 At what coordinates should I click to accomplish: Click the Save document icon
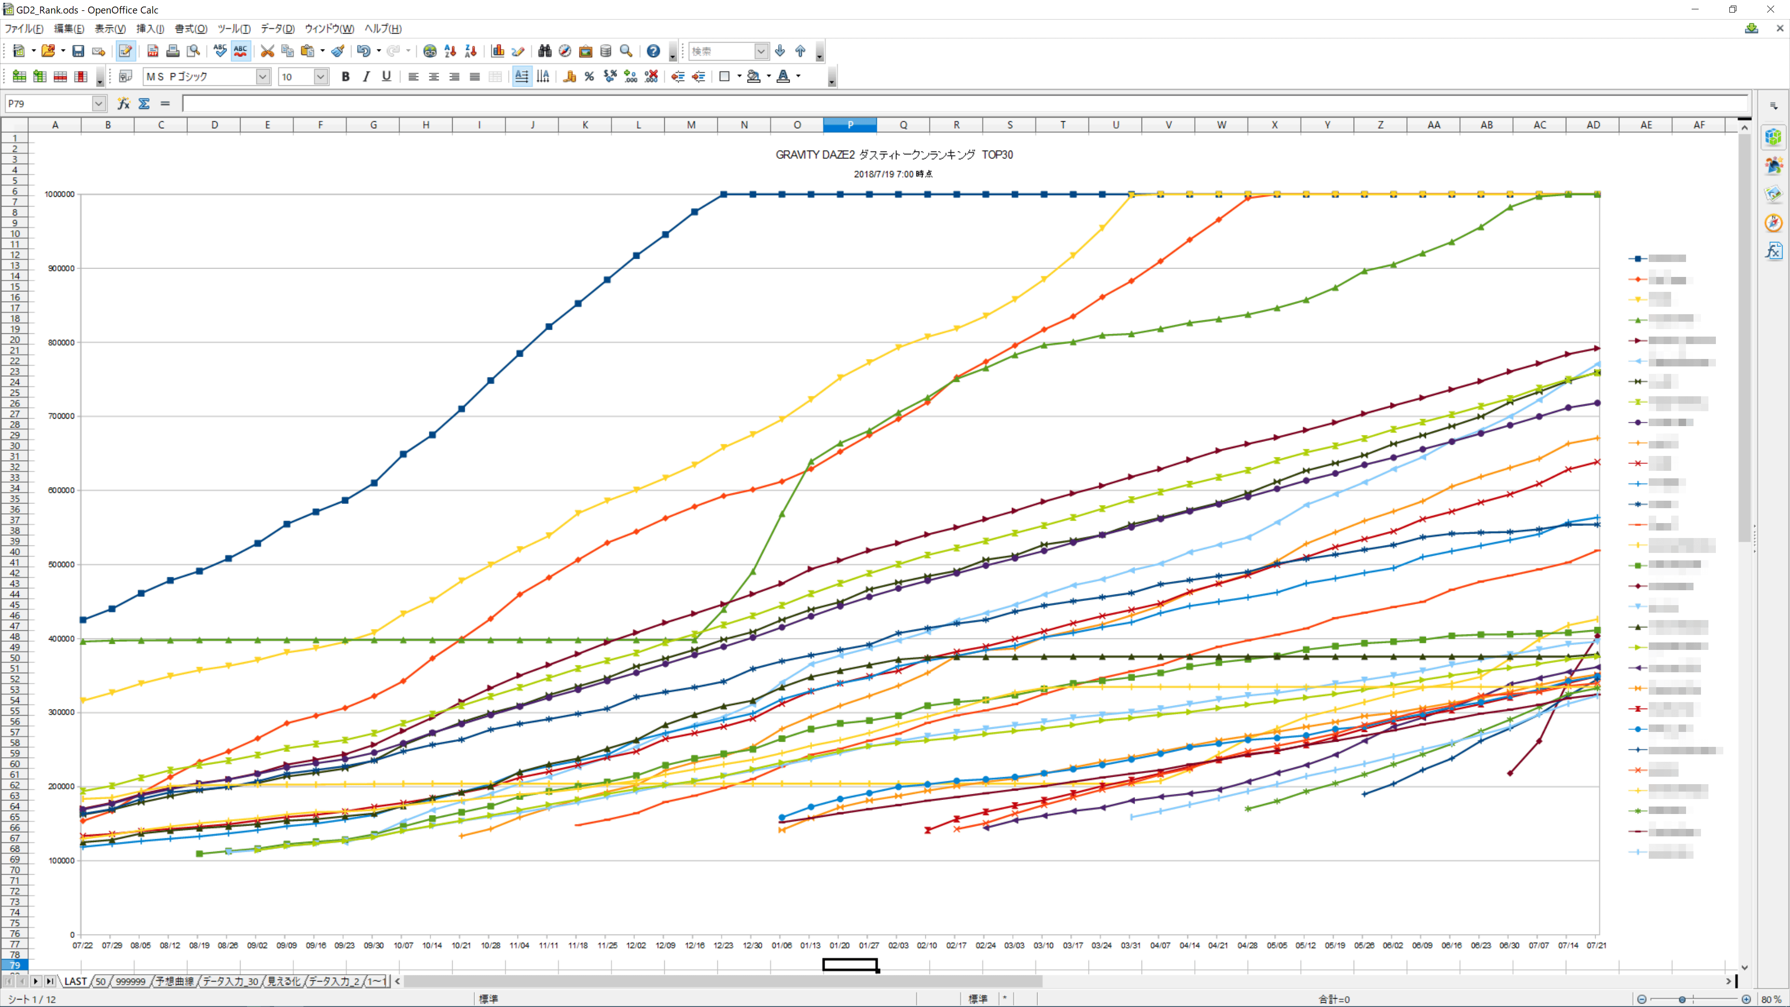(x=78, y=51)
